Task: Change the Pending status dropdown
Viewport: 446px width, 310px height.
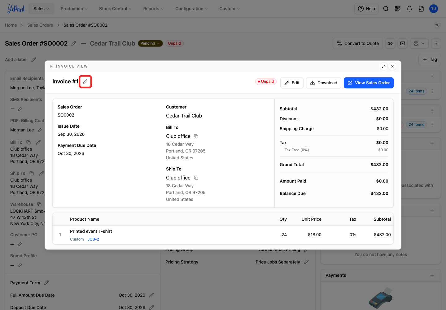Action: (150, 43)
